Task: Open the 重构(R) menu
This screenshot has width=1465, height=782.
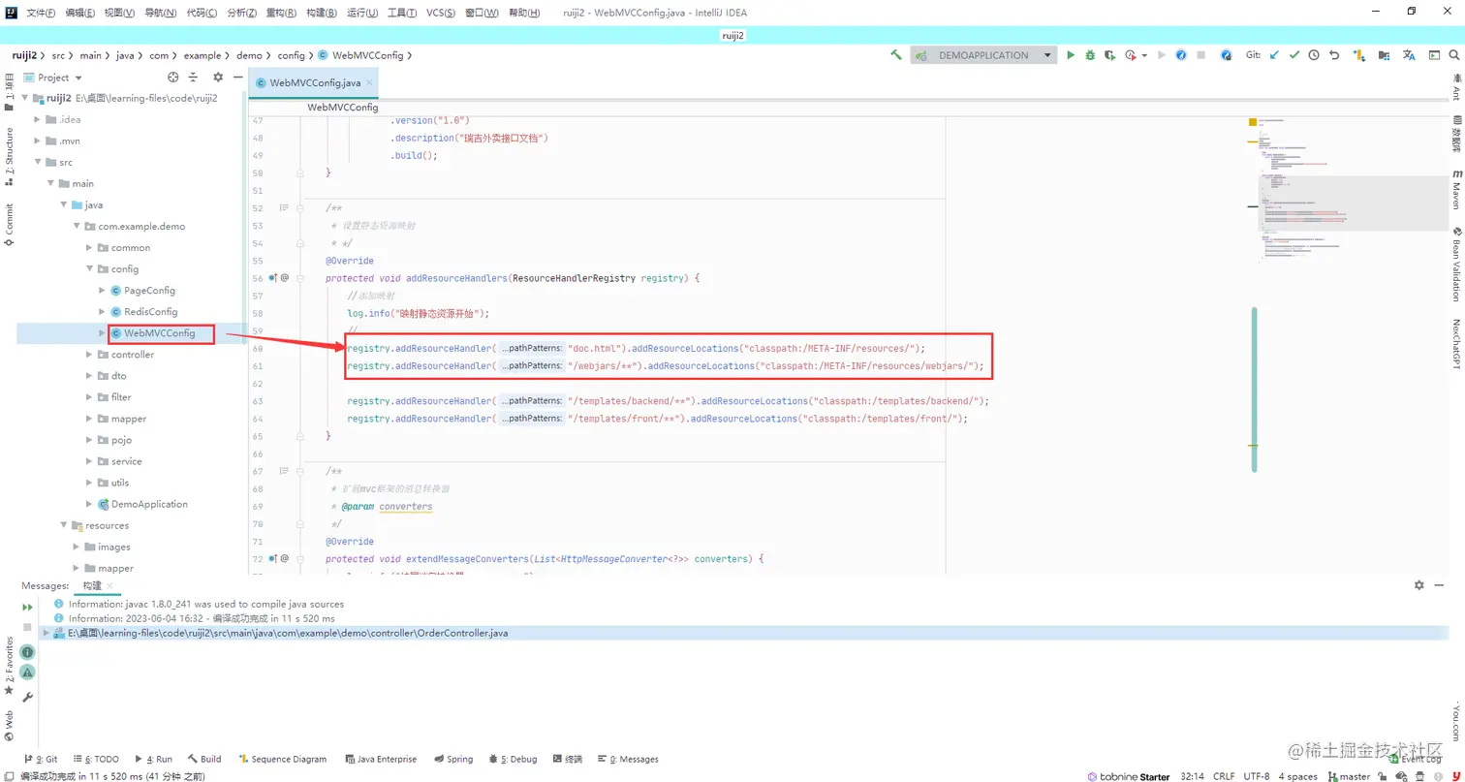Action: click(x=281, y=13)
